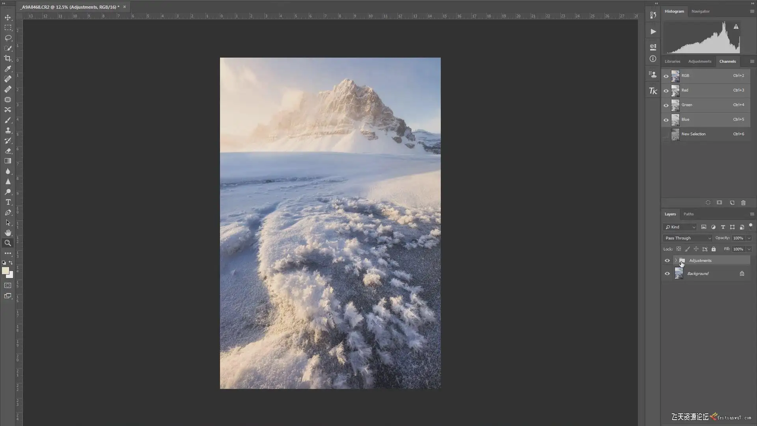Image resolution: width=757 pixels, height=426 pixels.
Task: Select the Lasso tool
Action: click(x=7, y=38)
